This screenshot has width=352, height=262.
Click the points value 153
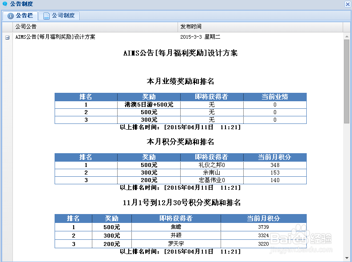point(275,173)
